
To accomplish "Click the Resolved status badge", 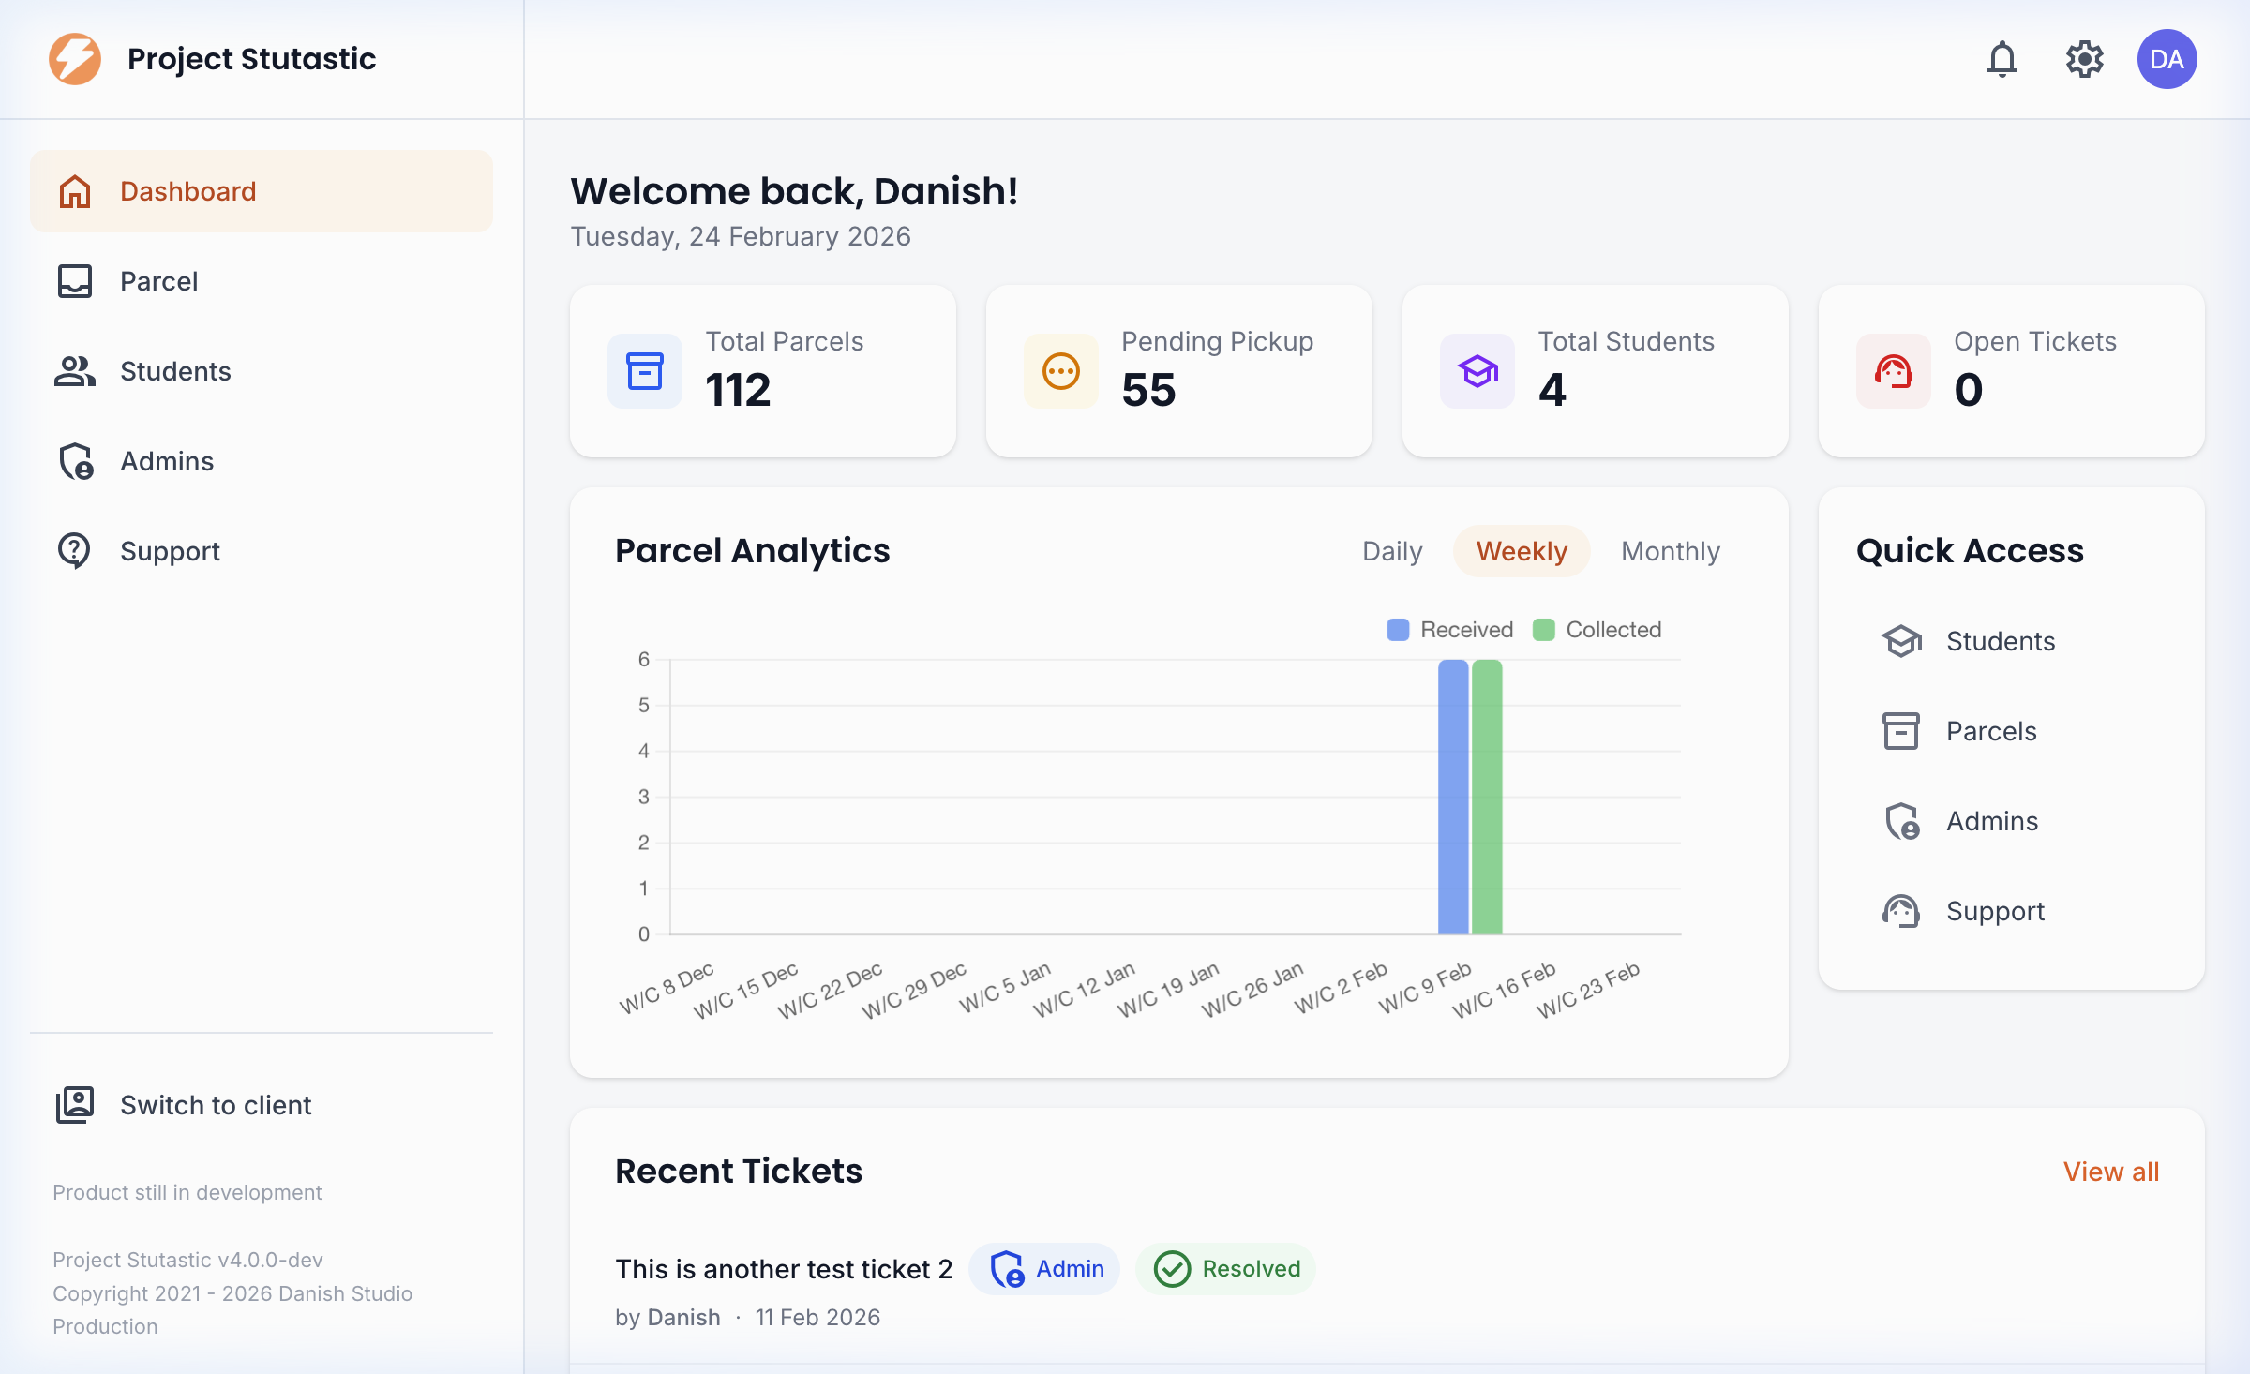I will point(1225,1269).
